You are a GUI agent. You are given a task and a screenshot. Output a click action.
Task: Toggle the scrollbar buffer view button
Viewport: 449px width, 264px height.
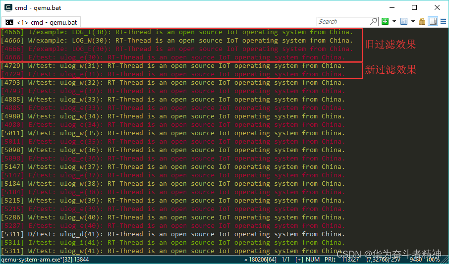pos(433,21)
